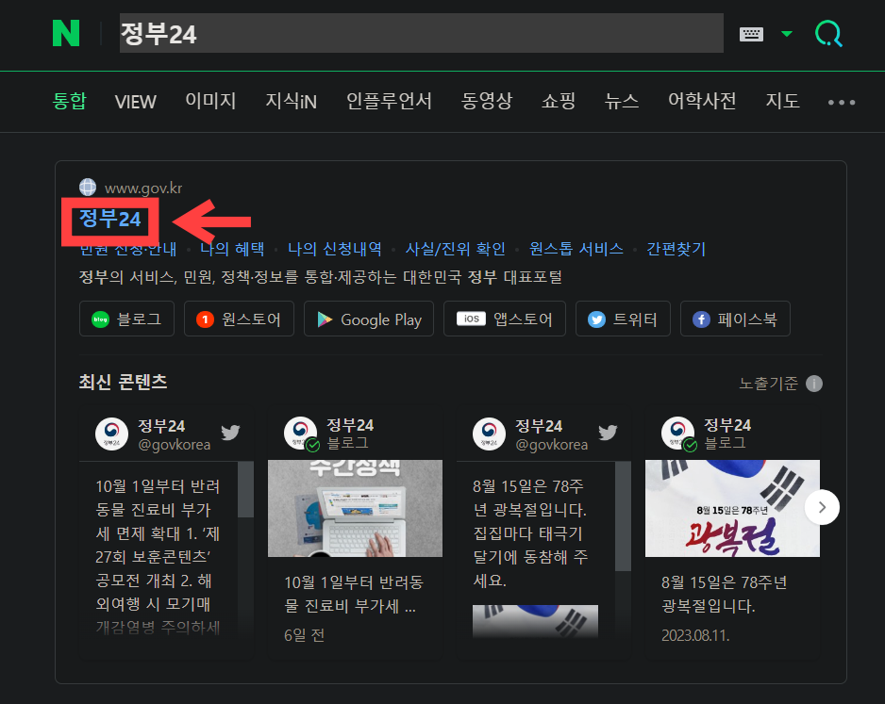Screen dimensions: 885x704
Task: Click the 정부24 avatar on first Twitter card
Action: [111, 434]
